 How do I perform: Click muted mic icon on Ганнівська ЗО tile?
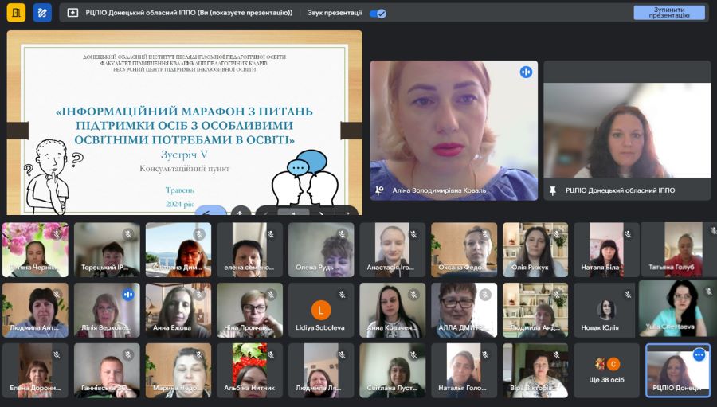(x=128, y=354)
